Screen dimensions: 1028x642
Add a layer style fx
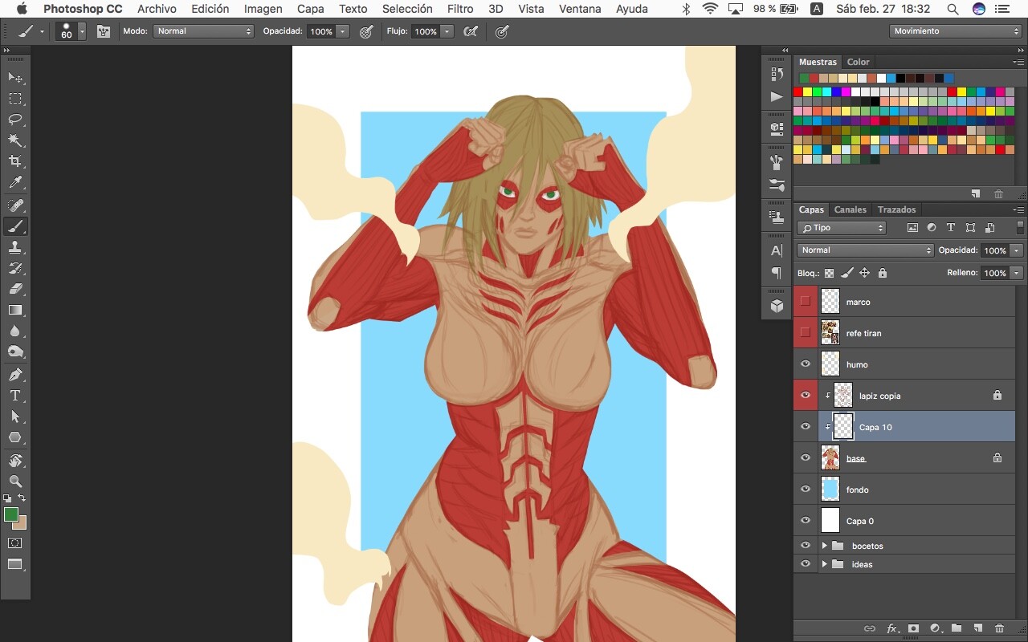[x=891, y=628]
